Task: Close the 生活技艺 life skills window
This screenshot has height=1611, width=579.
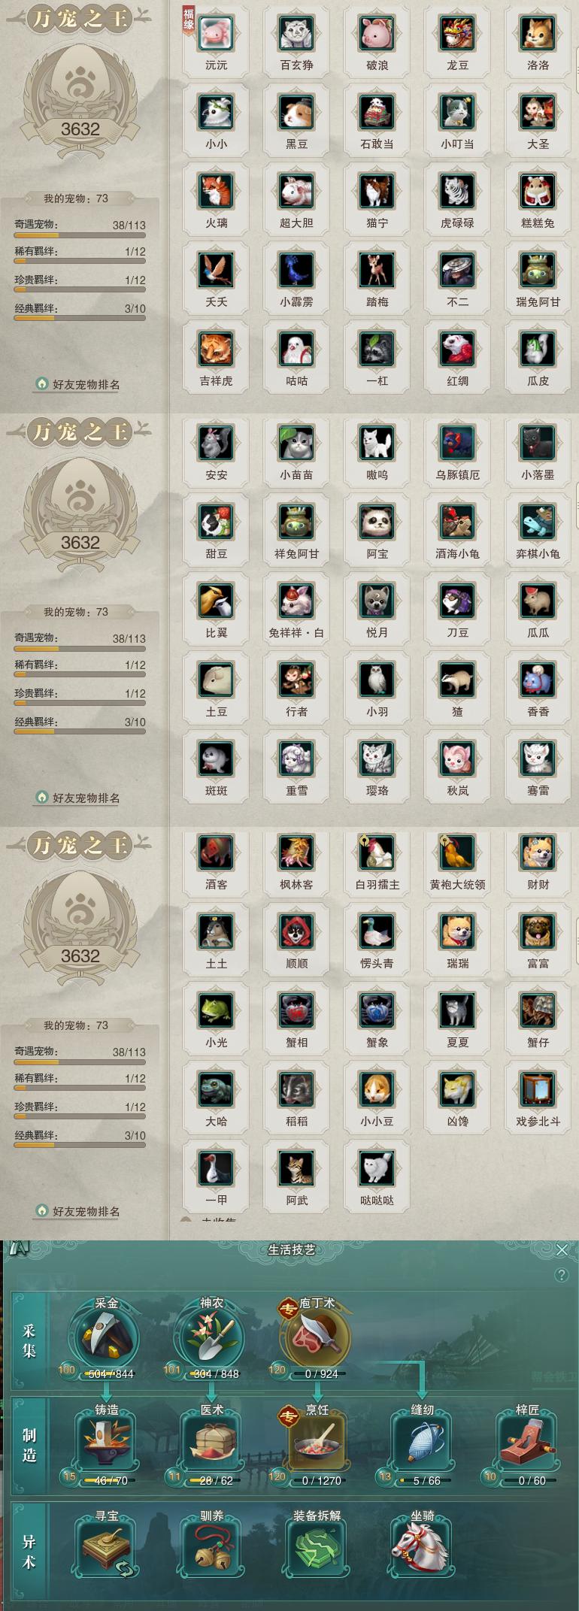Action: pyautogui.click(x=562, y=1249)
